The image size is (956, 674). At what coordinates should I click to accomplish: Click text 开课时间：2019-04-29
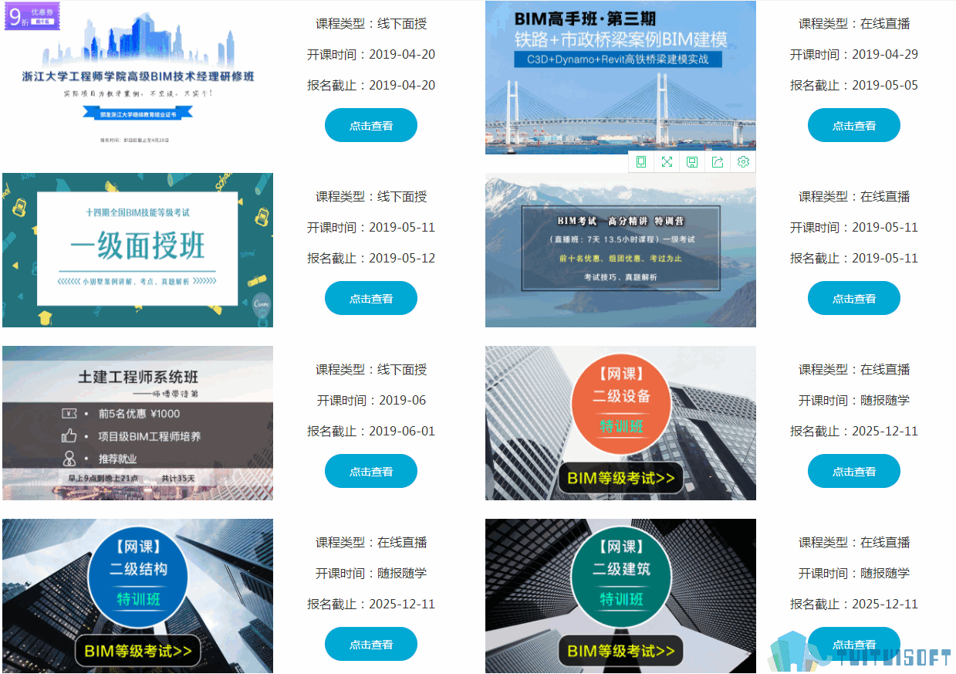coord(854,54)
